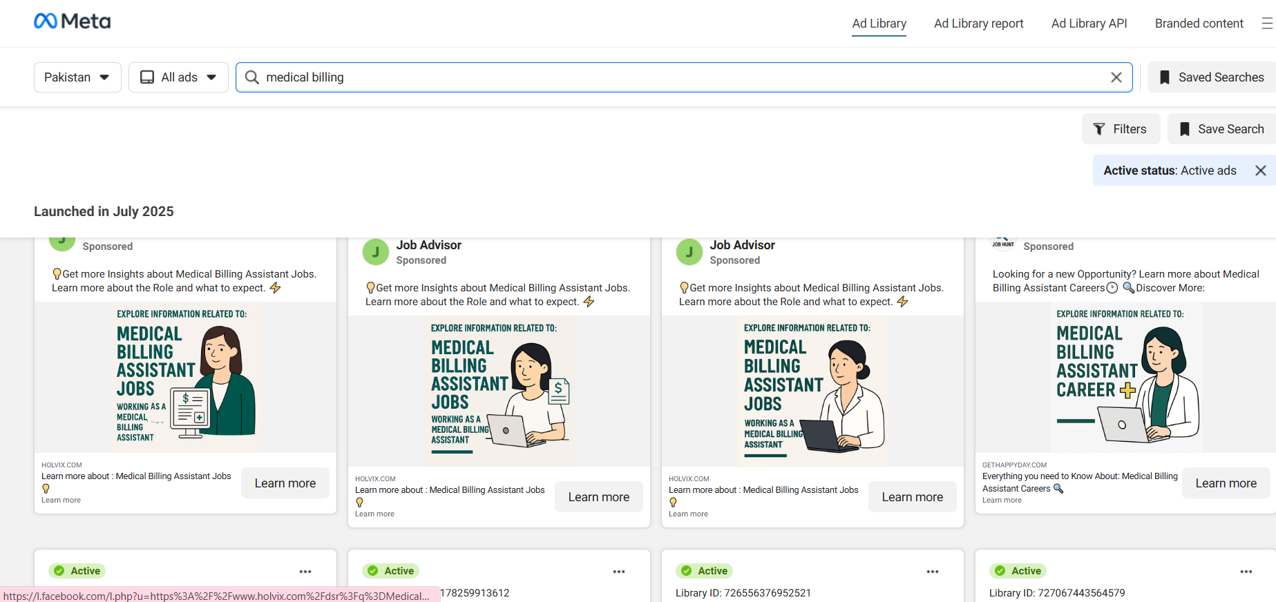
Task: Open the Ad Library API tab
Action: point(1089,23)
